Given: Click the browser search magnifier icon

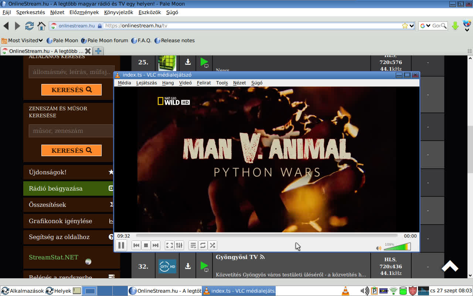Looking at the screenshot, I should pyautogui.click(x=443, y=26).
